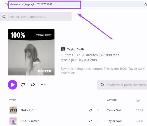Open Taylor Swift link on Cruel Summer row
This screenshot has width=147, height=126.
[x=115, y=121]
